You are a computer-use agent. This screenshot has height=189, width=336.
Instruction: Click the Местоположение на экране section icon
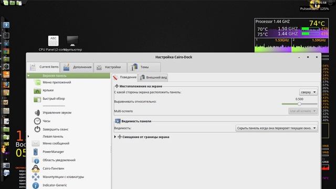pos(117,86)
